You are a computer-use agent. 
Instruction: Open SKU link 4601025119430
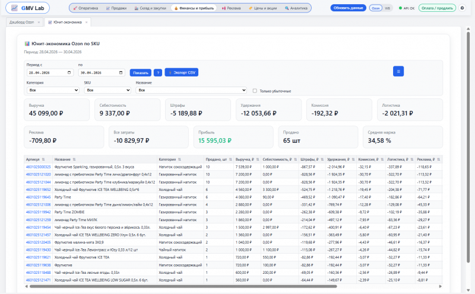click(x=38, y=250)
